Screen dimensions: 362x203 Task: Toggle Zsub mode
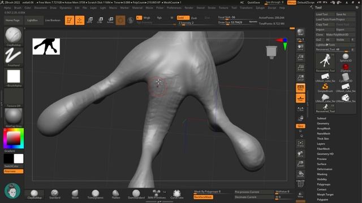click(x=194, y=17)
